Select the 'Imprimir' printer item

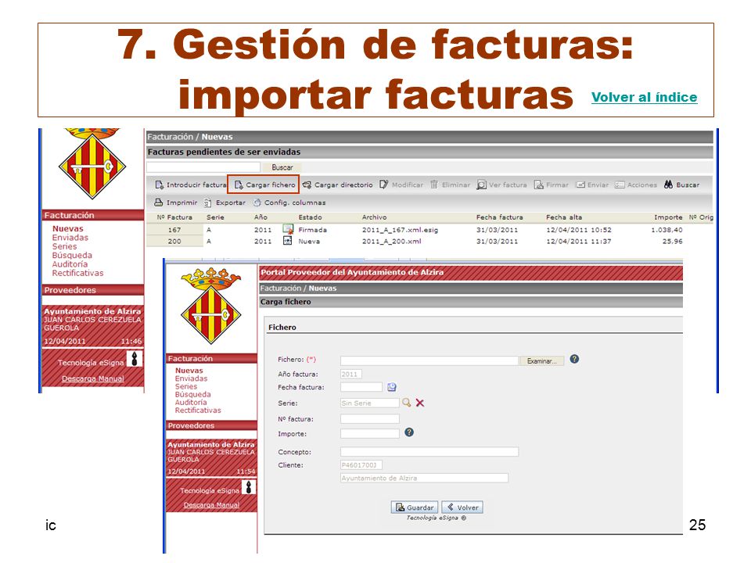click(x=175, y=203)
